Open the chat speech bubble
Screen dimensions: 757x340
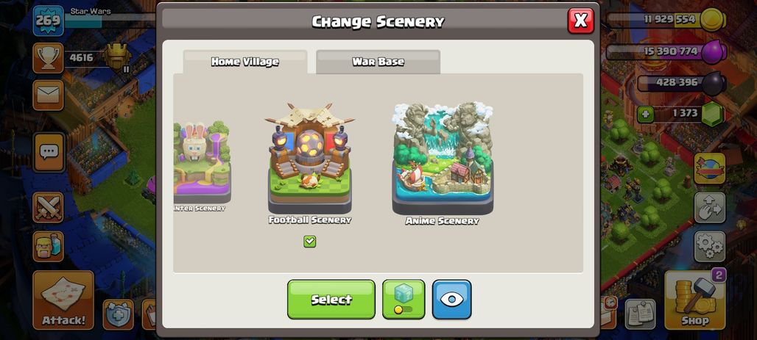49,152
